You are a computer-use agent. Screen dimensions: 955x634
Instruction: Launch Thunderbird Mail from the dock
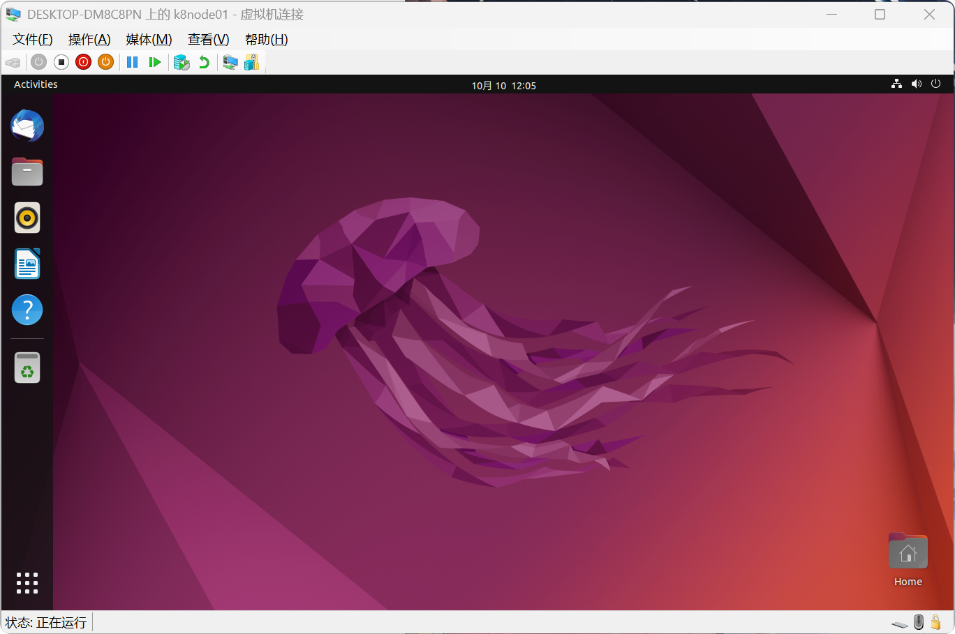pyautogui.click(x=27, y=126)
